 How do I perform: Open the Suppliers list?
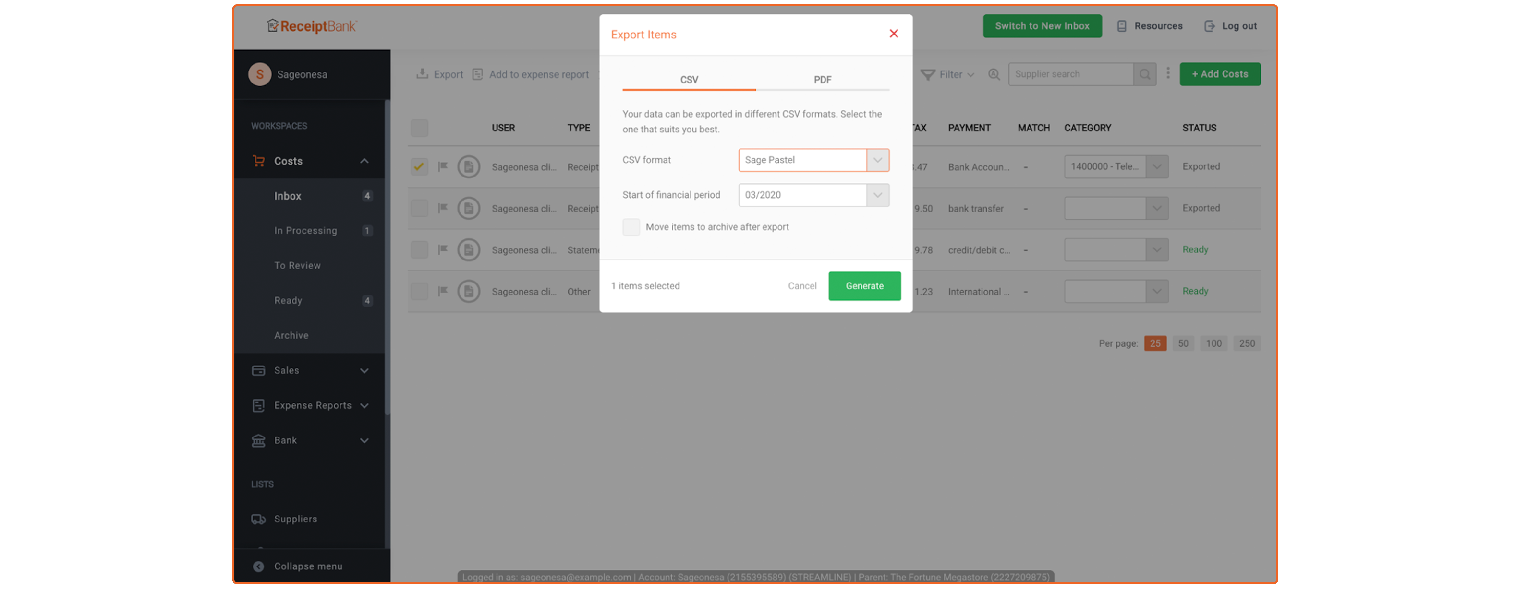[x=295, y=519]
